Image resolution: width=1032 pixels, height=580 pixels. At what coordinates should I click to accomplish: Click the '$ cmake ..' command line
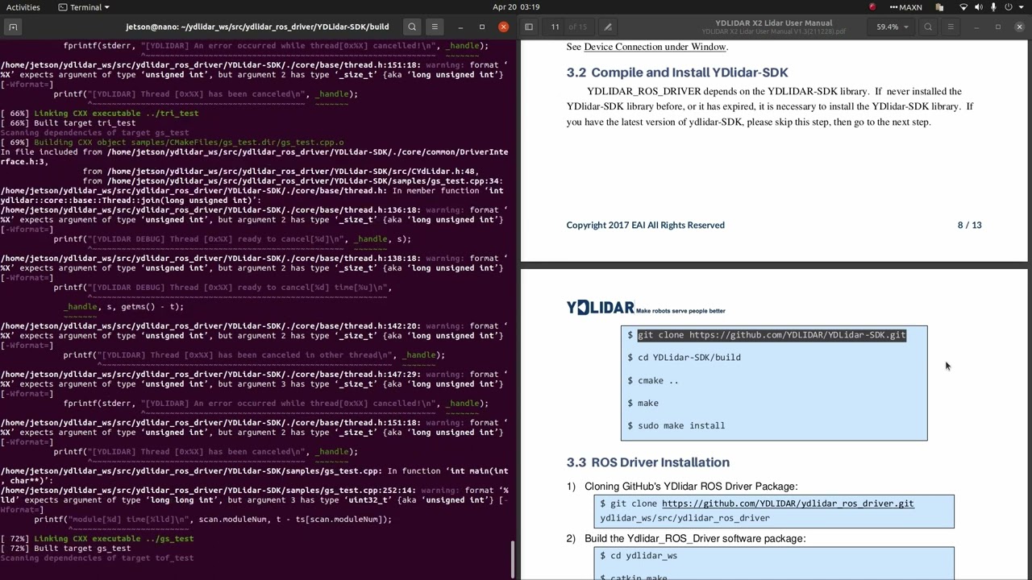(x=652, y=380)
